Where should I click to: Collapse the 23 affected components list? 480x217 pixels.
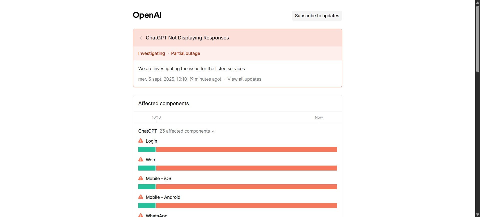point(185,131)
